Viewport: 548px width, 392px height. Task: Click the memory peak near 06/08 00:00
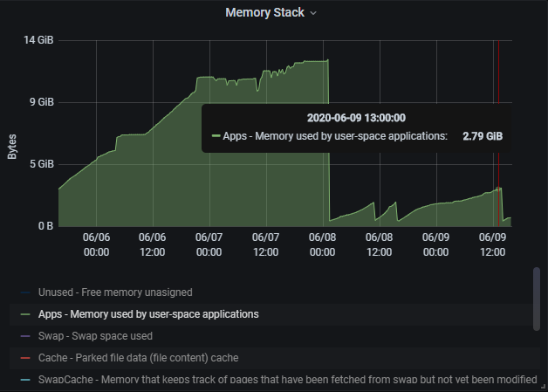(327, 60)
